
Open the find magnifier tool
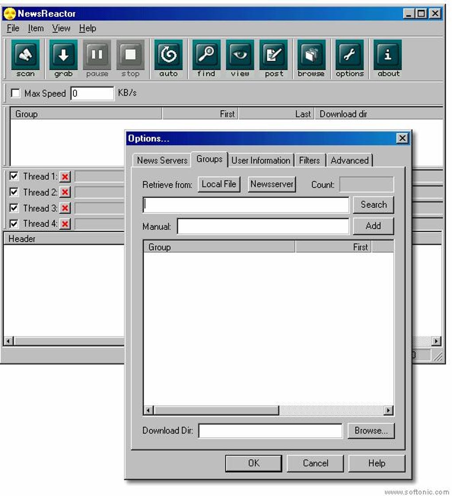pos(207,59)
